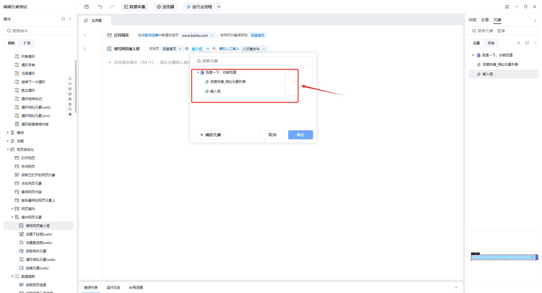
Task: Focus the 搜索元素、图像 search field
Action: click(504, 31)
